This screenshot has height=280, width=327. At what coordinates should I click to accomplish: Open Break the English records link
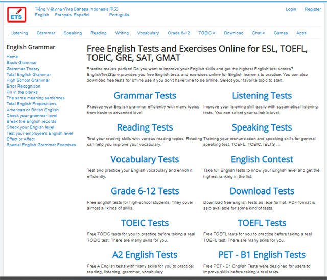[31, 121]
